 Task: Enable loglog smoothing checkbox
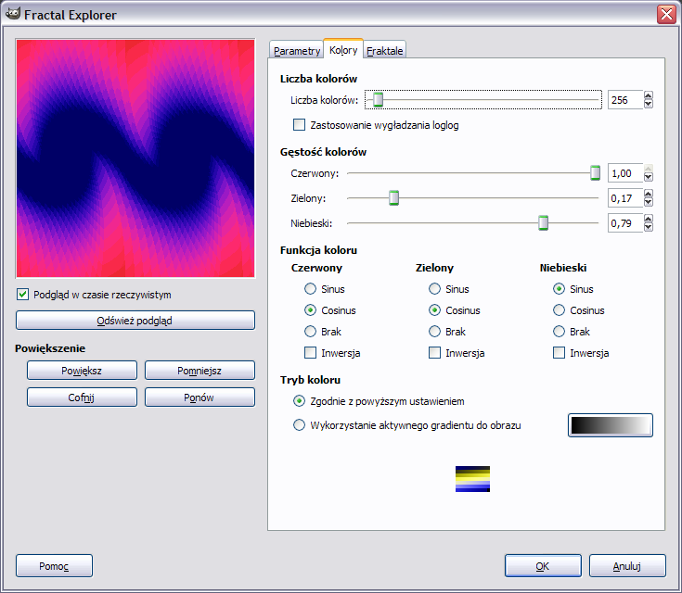pos(300,125)
